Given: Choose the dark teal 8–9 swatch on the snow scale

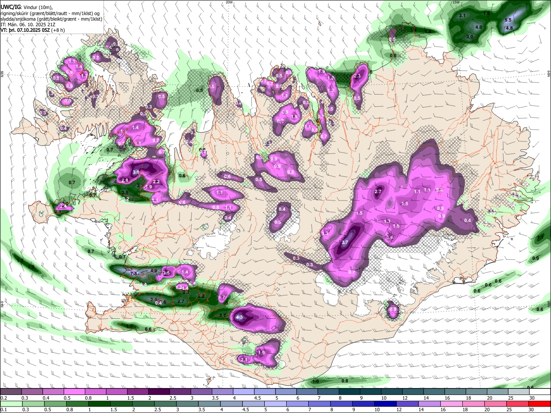Looking at the screenshot, I should [x=350, y=391].
